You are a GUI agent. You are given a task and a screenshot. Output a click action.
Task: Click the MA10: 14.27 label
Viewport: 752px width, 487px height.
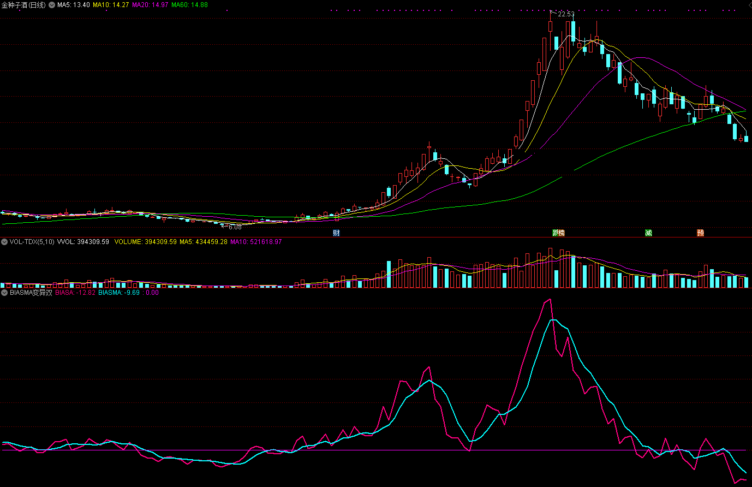111,5
